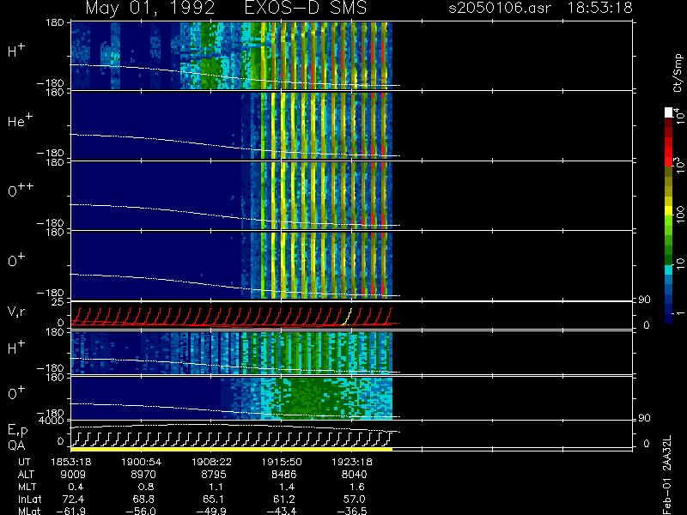Click the vertical "Feb-01 2AA32L" stamp

click(667, 475)
